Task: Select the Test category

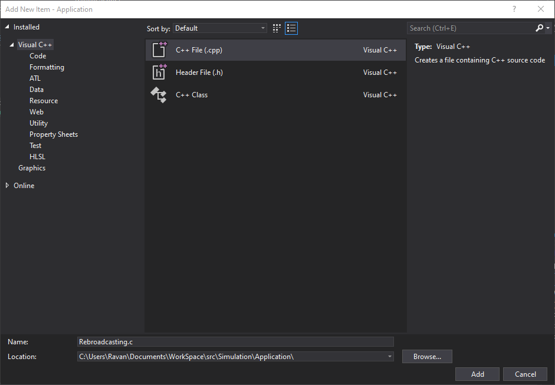Action: coord(35,146)
